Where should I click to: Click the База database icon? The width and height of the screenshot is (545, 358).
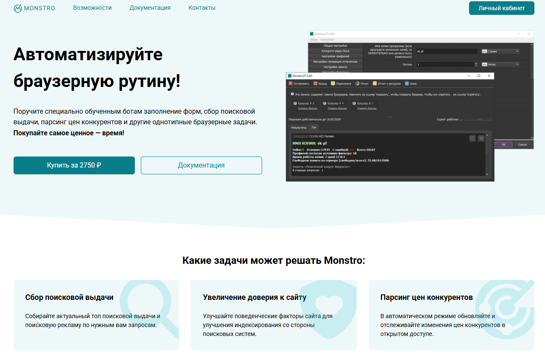click(406, 84)
